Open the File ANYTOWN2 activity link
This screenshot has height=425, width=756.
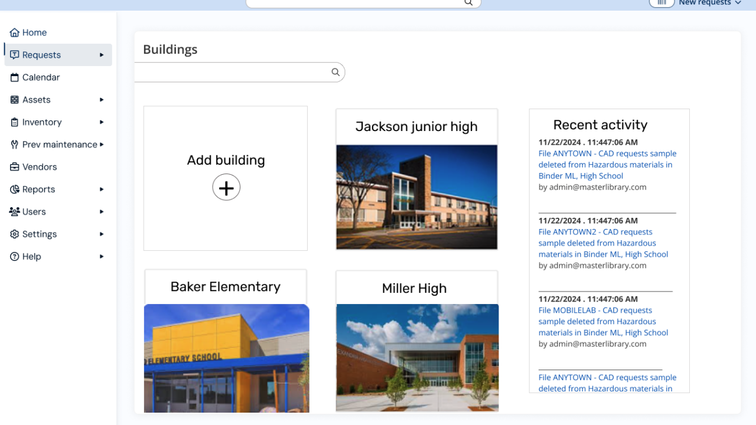(x=603, y=243)
